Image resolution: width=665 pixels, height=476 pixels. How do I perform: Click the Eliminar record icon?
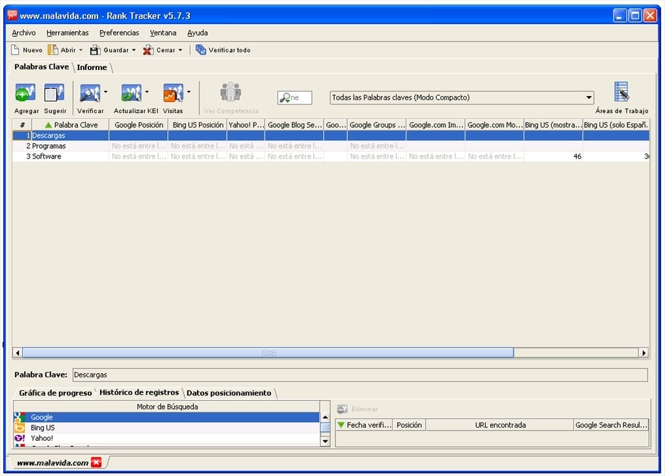coord(342,409)
